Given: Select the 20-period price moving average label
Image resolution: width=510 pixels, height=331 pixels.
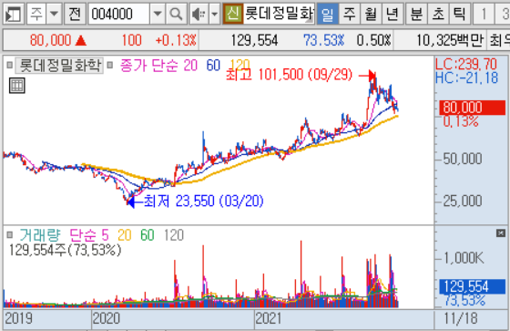Looking at the screenshot, I should tap(190, 66).
